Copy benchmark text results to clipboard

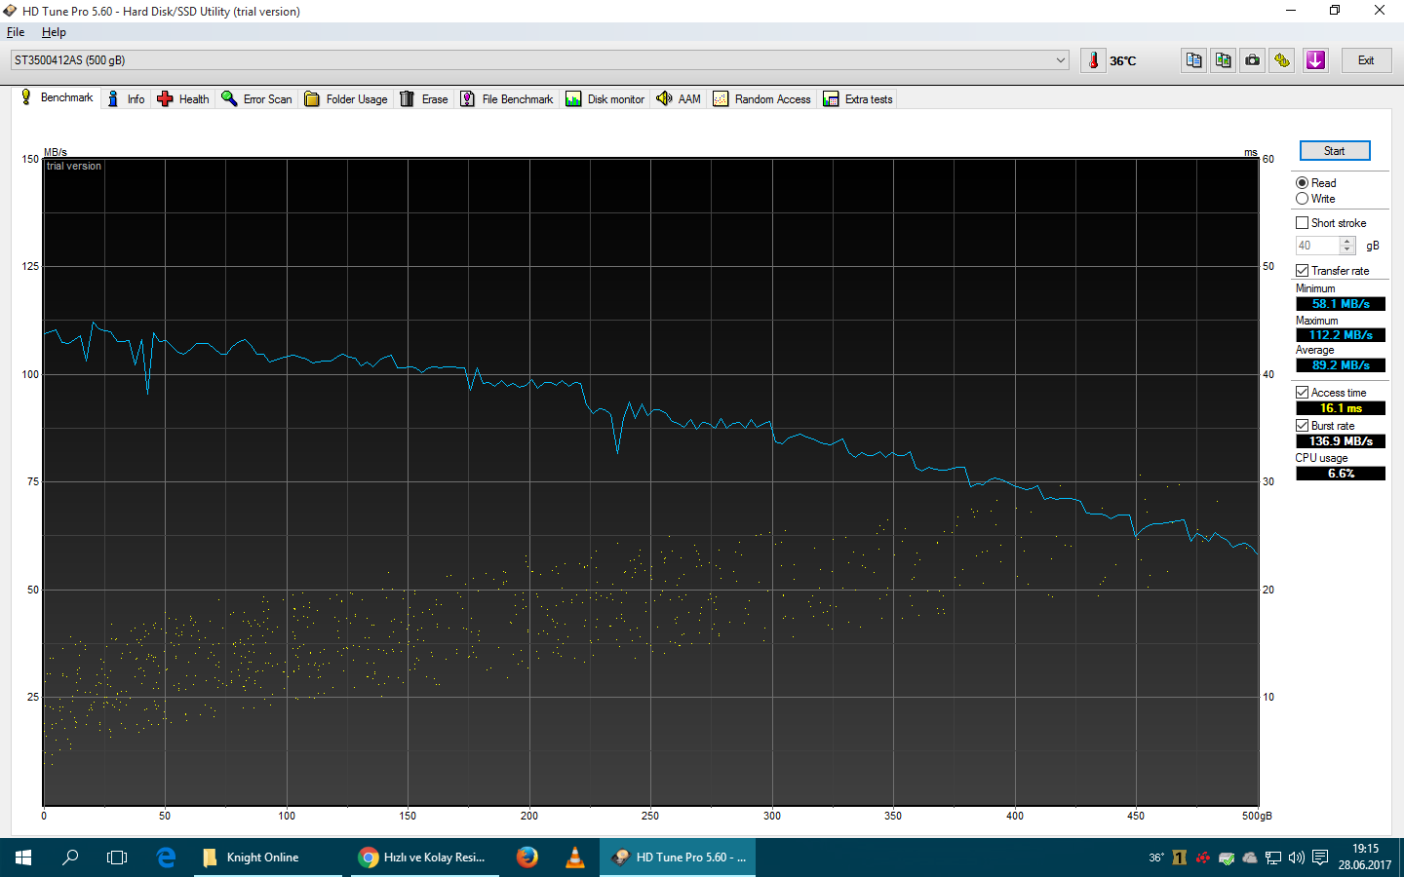click(x=1193, y=60)
